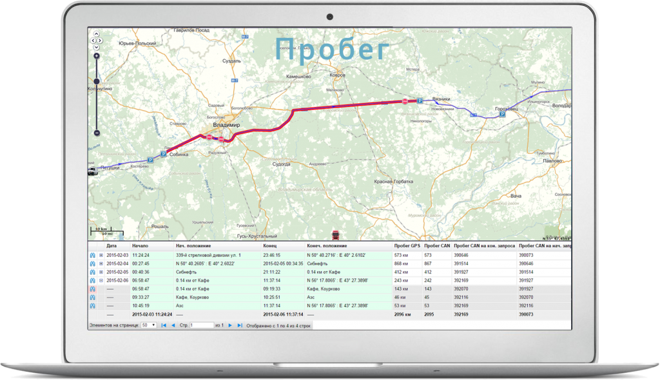Expand the 2015-02-03 trip row
The image size is (660, 380).
pos(101,255)
